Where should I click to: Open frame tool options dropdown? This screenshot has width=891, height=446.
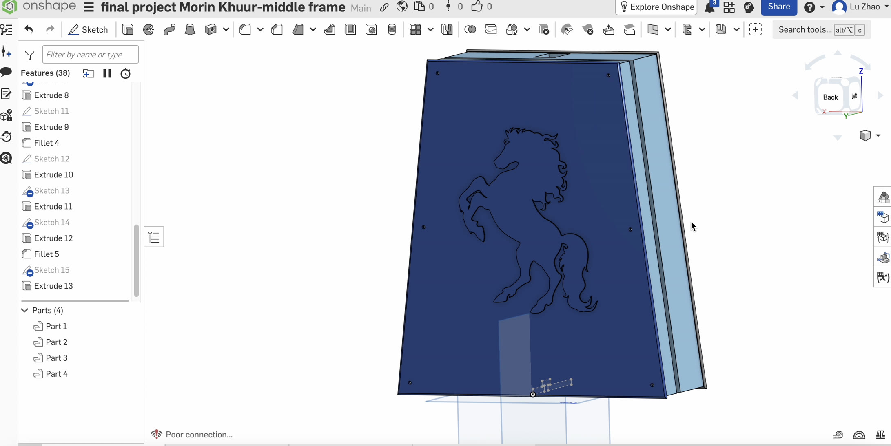click(x=702, y=29)
